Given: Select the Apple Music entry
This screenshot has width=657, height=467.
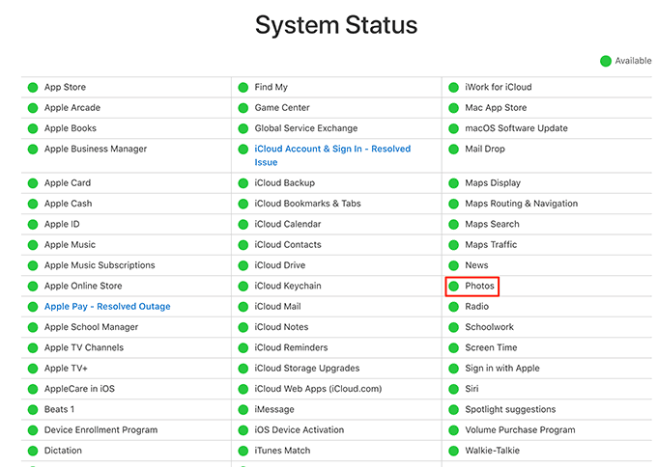Looking at the screenshot, I should 70,244.
